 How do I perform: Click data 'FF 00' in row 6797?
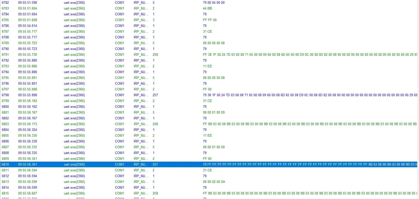pos(207,89)
